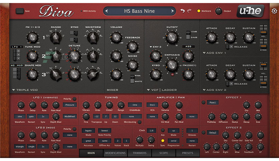Open the VCF Ladder filter type menu

[x=162, y=90]
